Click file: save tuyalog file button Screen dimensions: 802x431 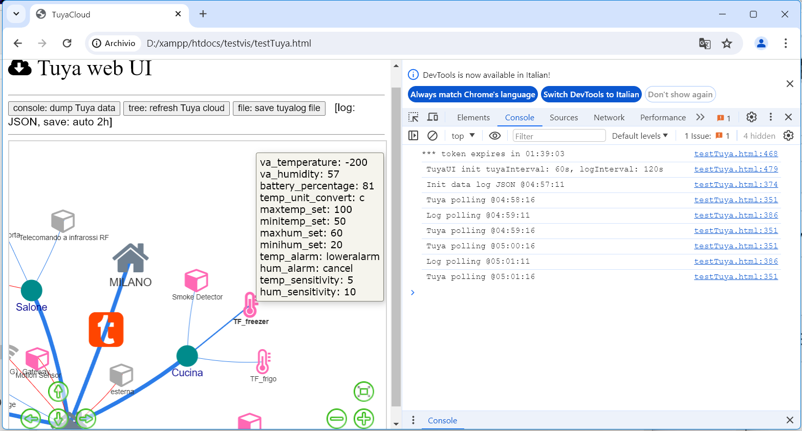click(x=279, y=108)
